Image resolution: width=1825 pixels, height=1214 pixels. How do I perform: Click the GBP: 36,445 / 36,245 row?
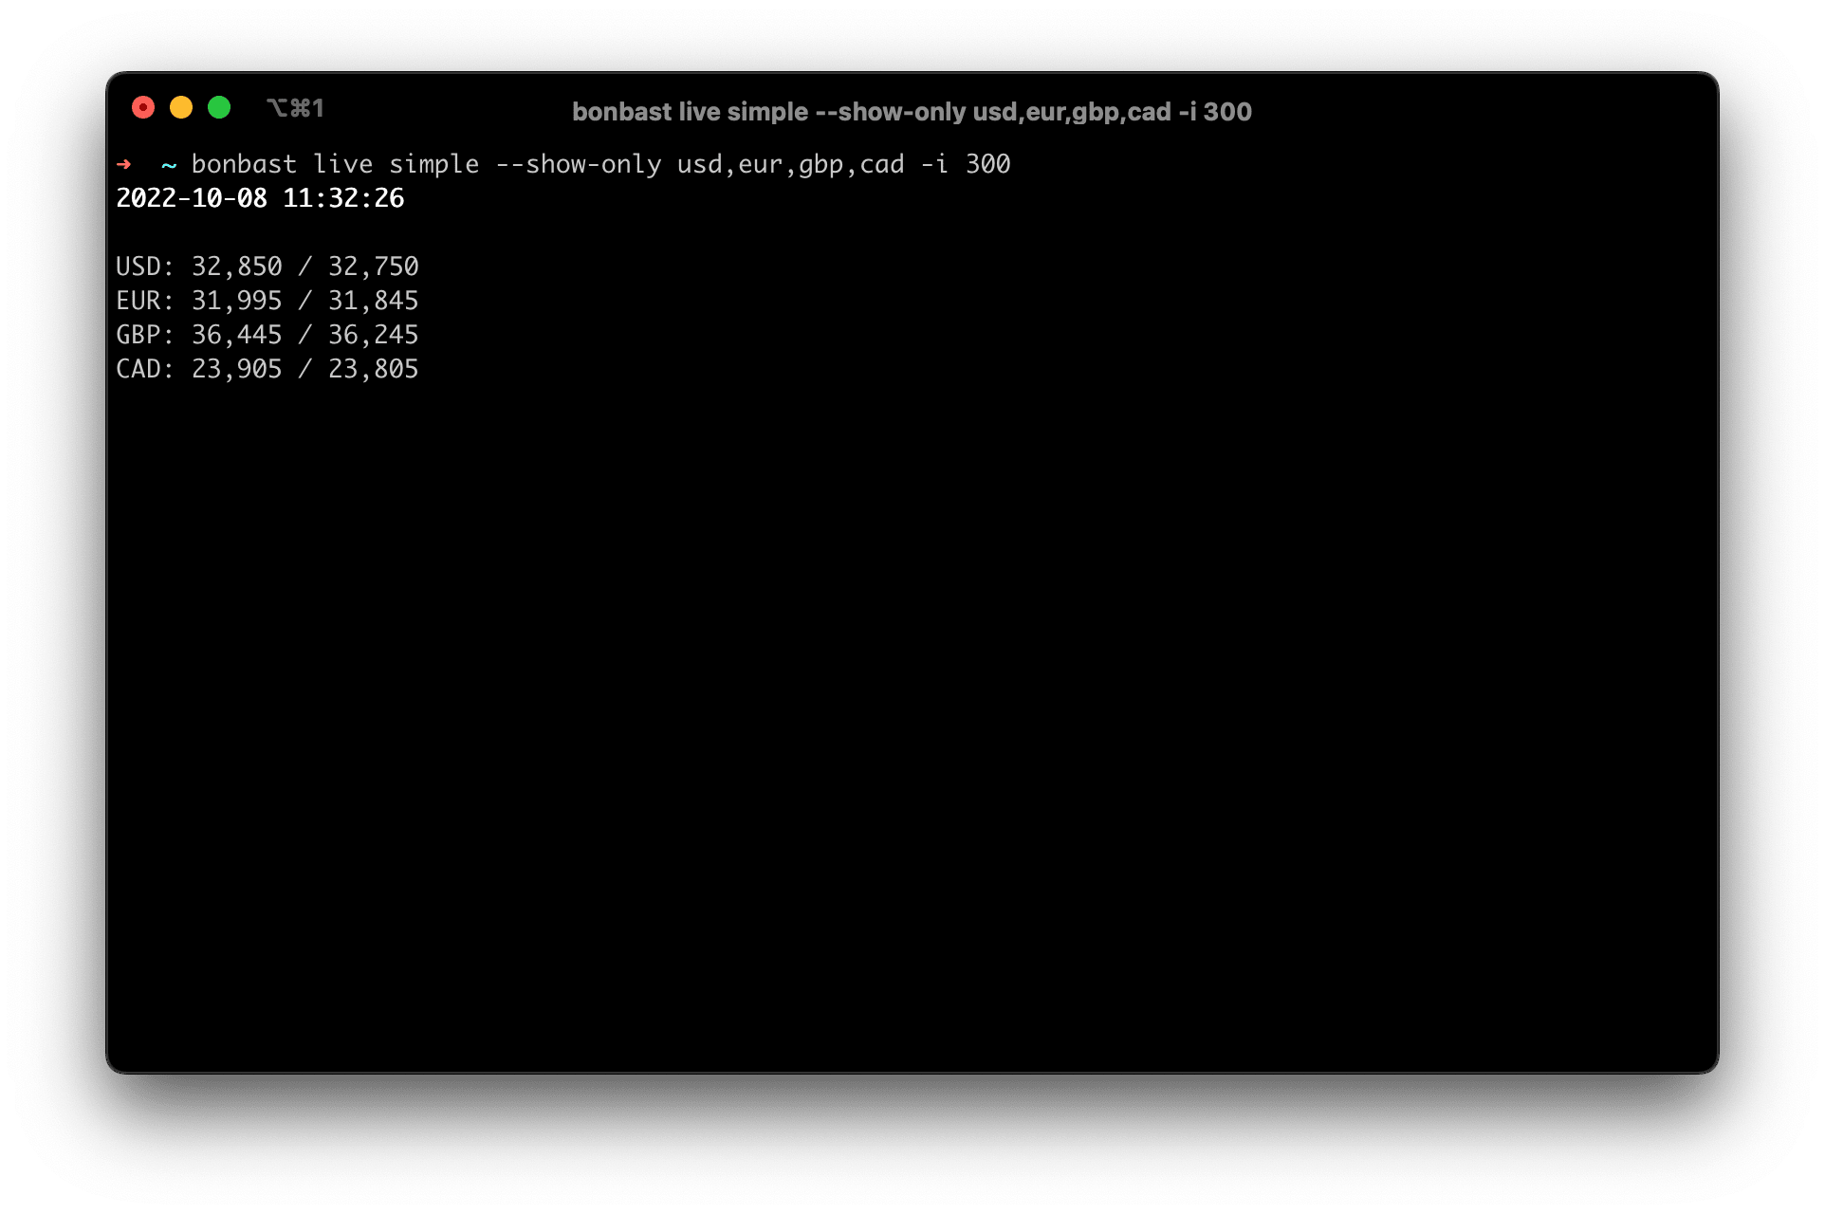click(267, 335)
